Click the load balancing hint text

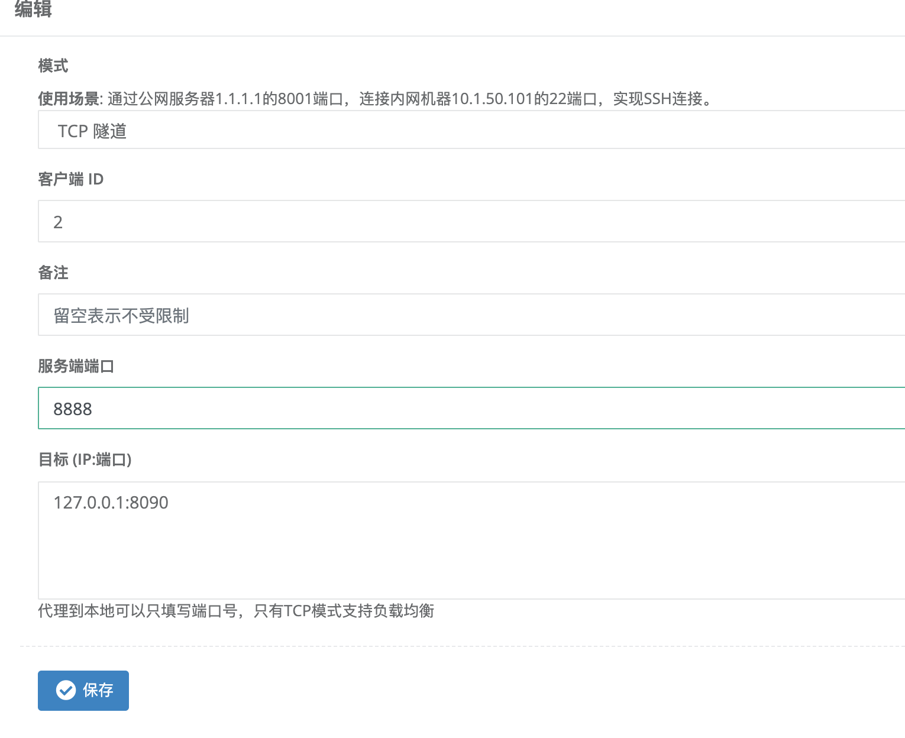(x=235, y=611)
